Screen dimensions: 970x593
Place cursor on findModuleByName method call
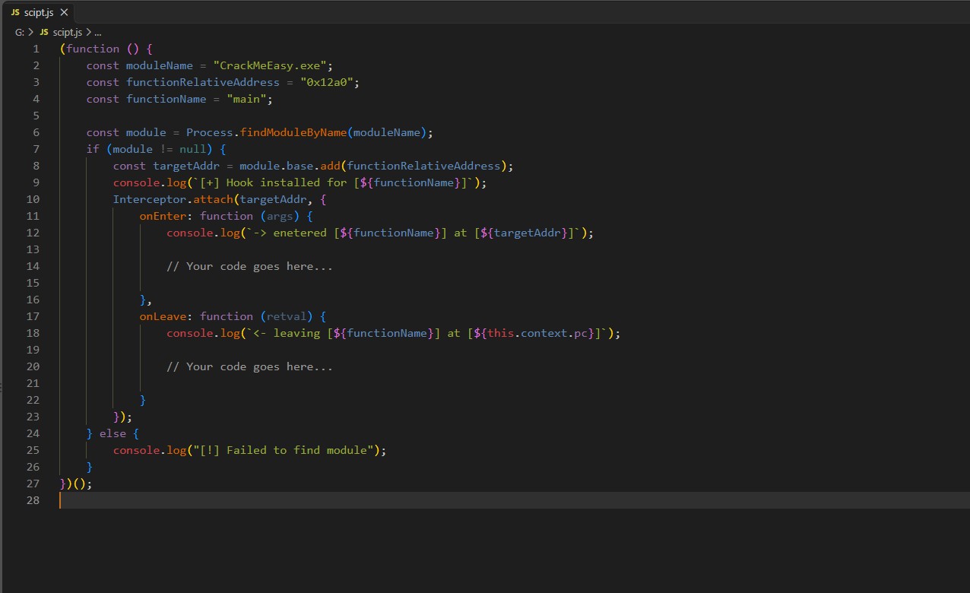(x=293, y=132)
